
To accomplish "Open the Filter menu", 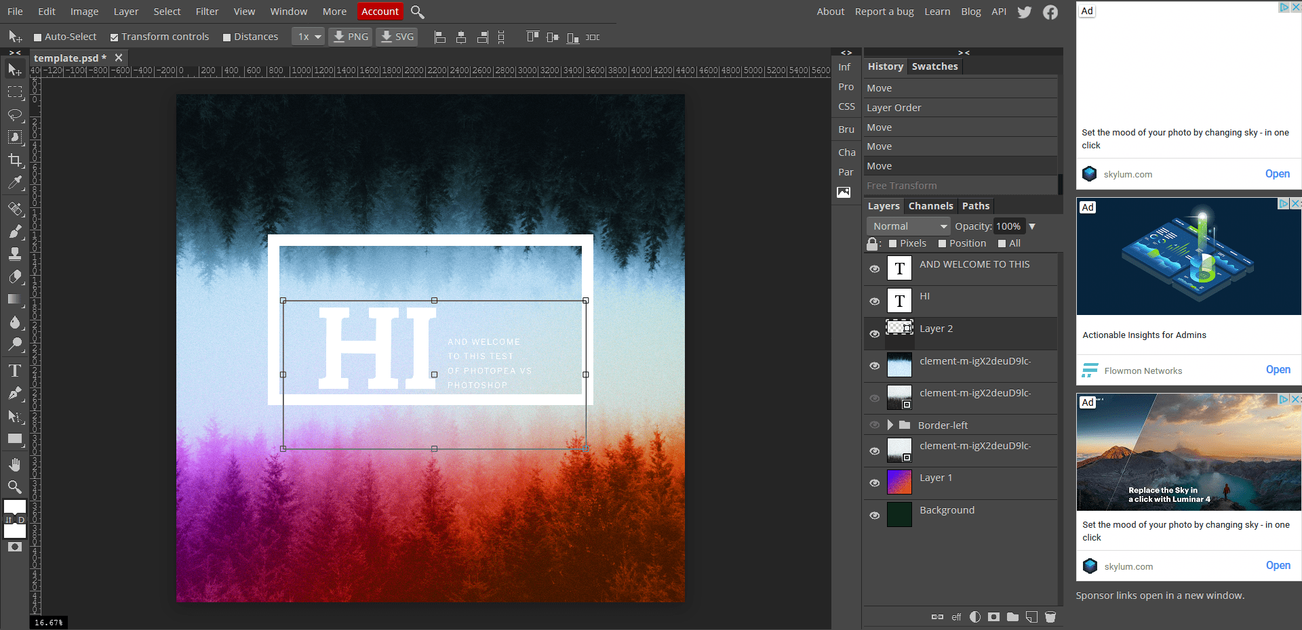I will (x=206, y=11).
